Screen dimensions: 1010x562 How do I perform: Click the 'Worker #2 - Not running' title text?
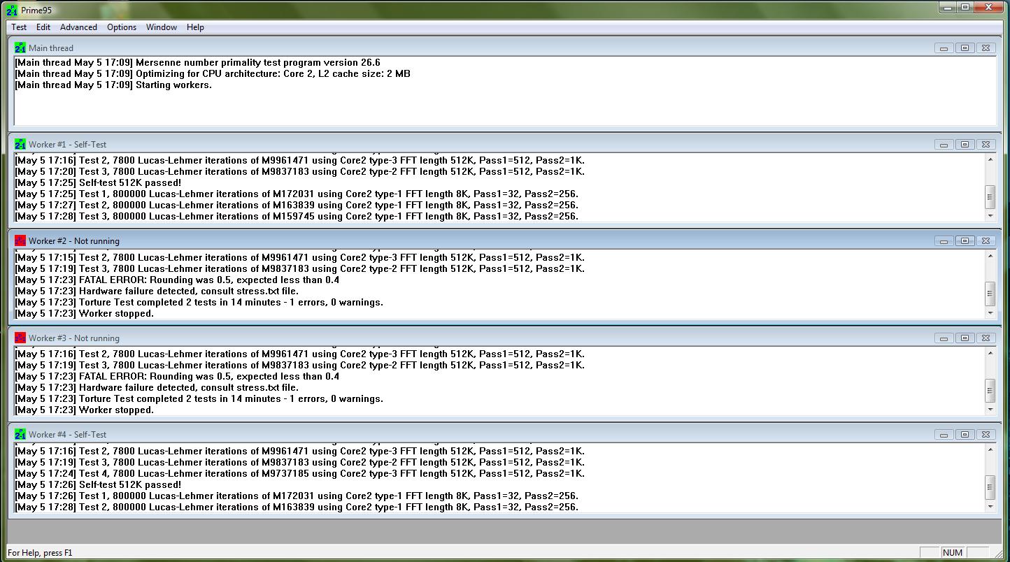[x=74, y=241]
